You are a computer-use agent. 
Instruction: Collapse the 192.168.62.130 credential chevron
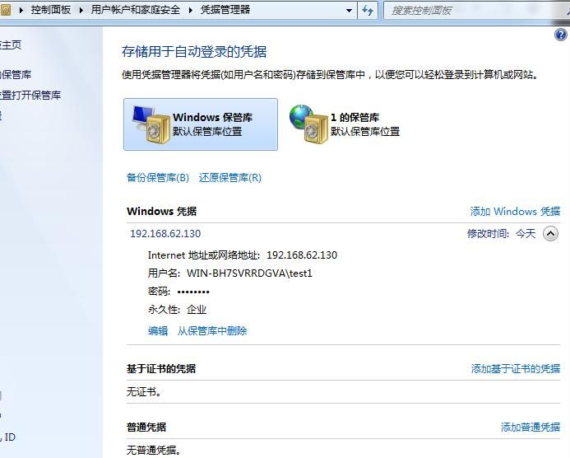(x=550, y=233)
